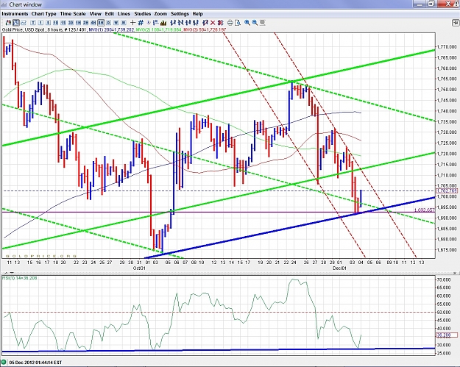
Task: Select the 4H time scale button
Action: [x=93, y=23]
